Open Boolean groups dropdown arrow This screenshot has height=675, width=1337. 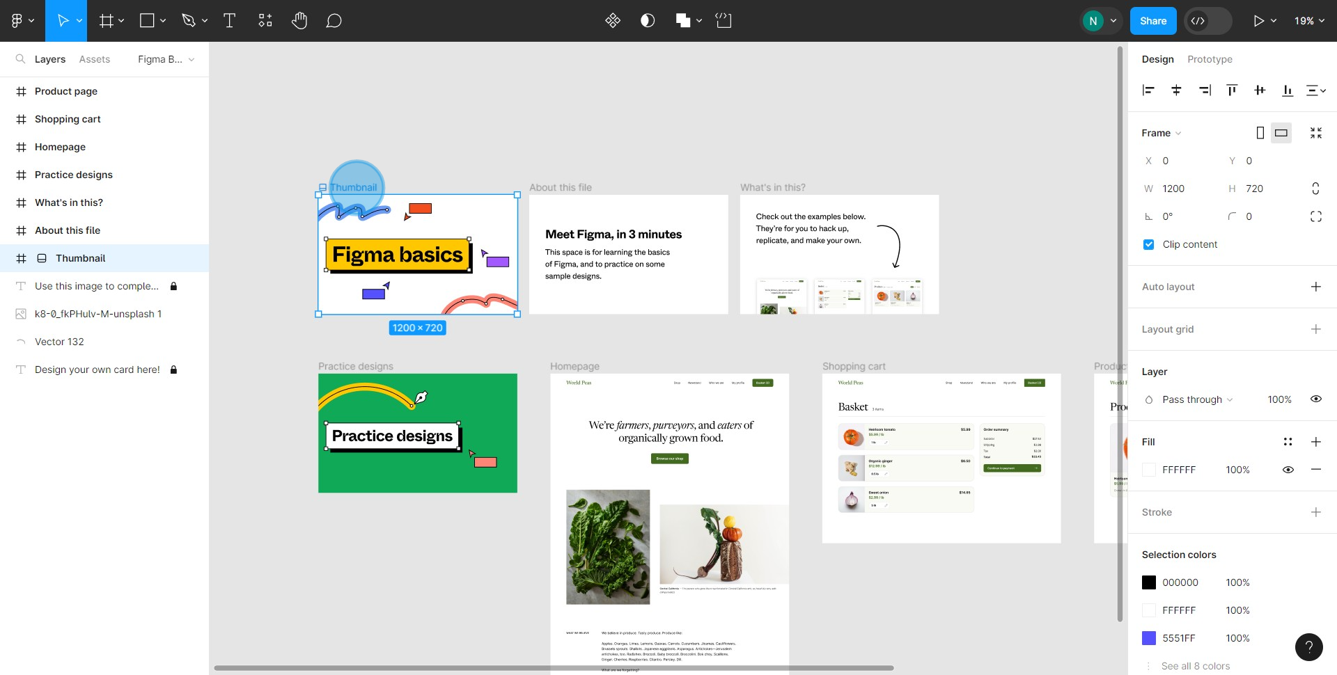[x=699, y=21]
